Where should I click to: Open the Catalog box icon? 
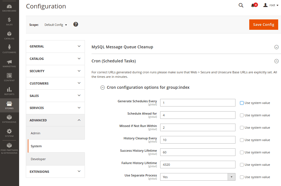click(9, 35)
